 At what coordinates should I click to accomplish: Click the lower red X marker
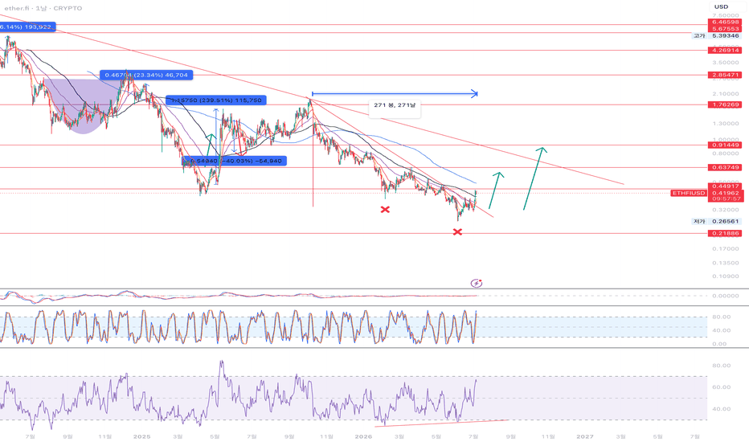pyautogui.click(x=457, y=231)
